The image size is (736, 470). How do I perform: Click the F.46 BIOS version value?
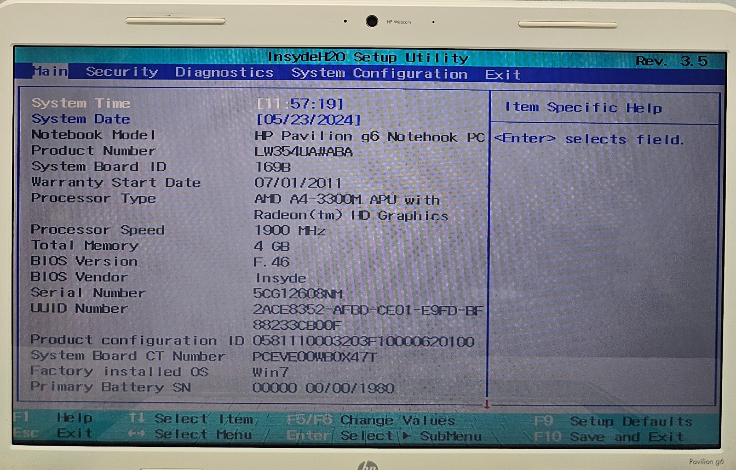[x=271, y=262]
